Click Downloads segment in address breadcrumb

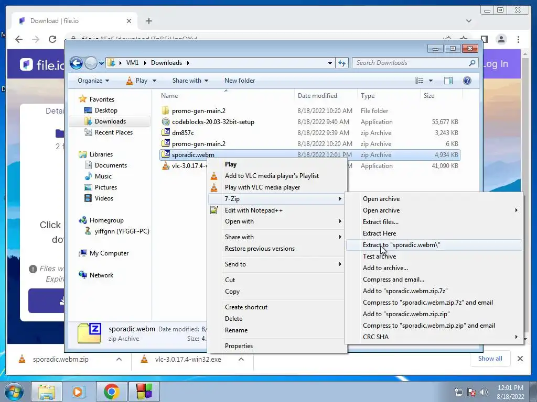[166, 63]
